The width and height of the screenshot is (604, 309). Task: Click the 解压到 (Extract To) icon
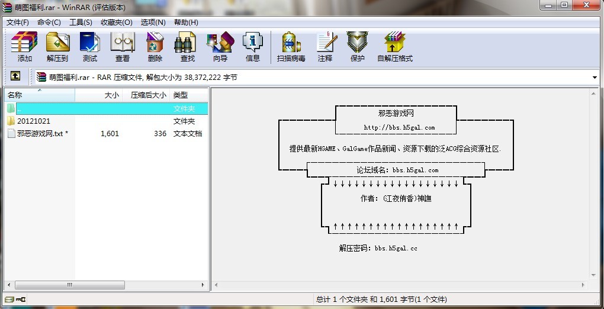[x=57, y=47]
